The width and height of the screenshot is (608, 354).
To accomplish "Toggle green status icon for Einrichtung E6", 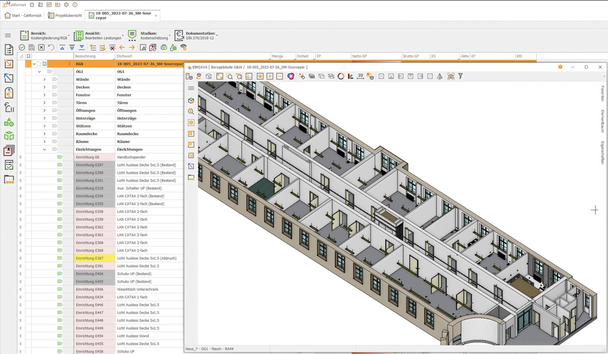I will 60,157.
